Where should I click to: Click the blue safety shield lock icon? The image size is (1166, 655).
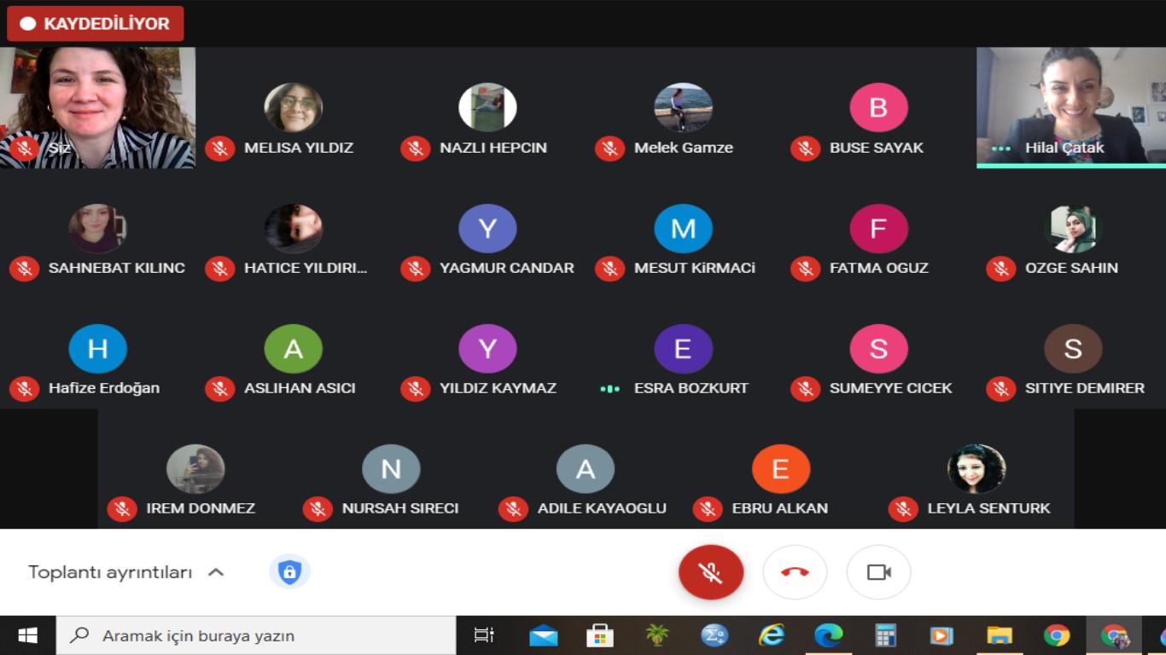[289, 571]
